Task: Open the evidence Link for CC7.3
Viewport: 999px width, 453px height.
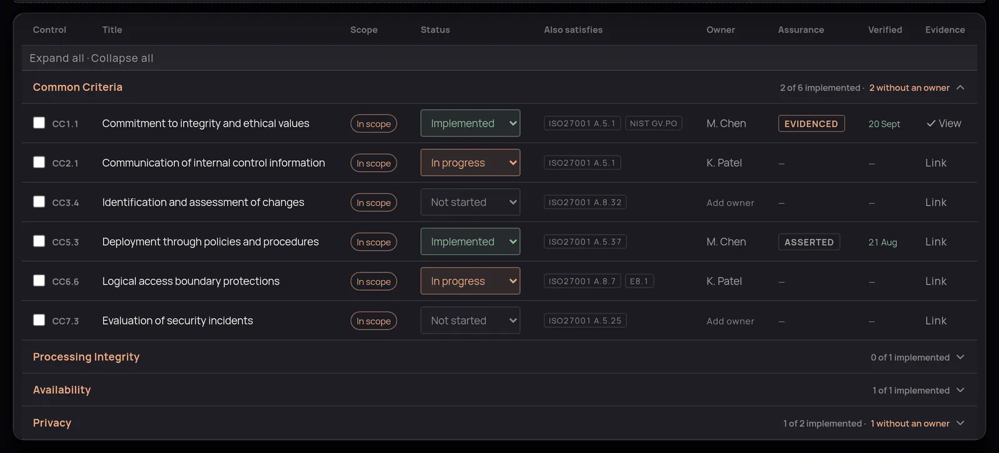Action: click(936, 321)
